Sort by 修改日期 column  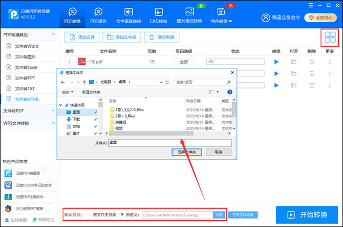tap(193, 101)
